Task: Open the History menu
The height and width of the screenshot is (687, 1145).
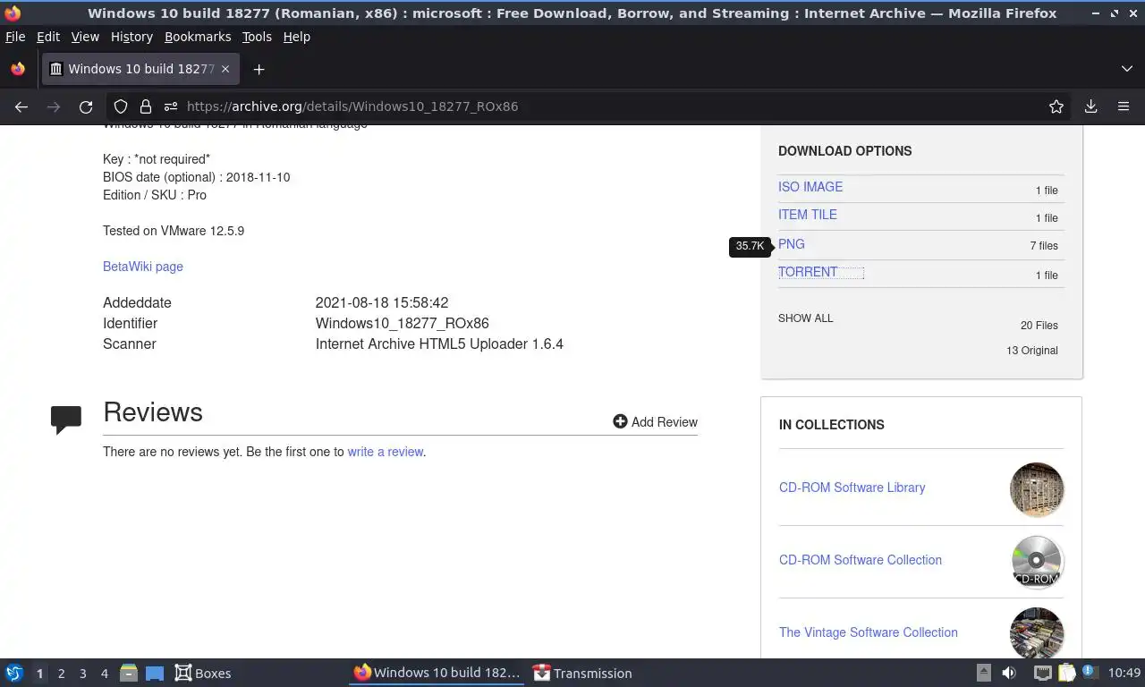Action: tap(131, 37)
